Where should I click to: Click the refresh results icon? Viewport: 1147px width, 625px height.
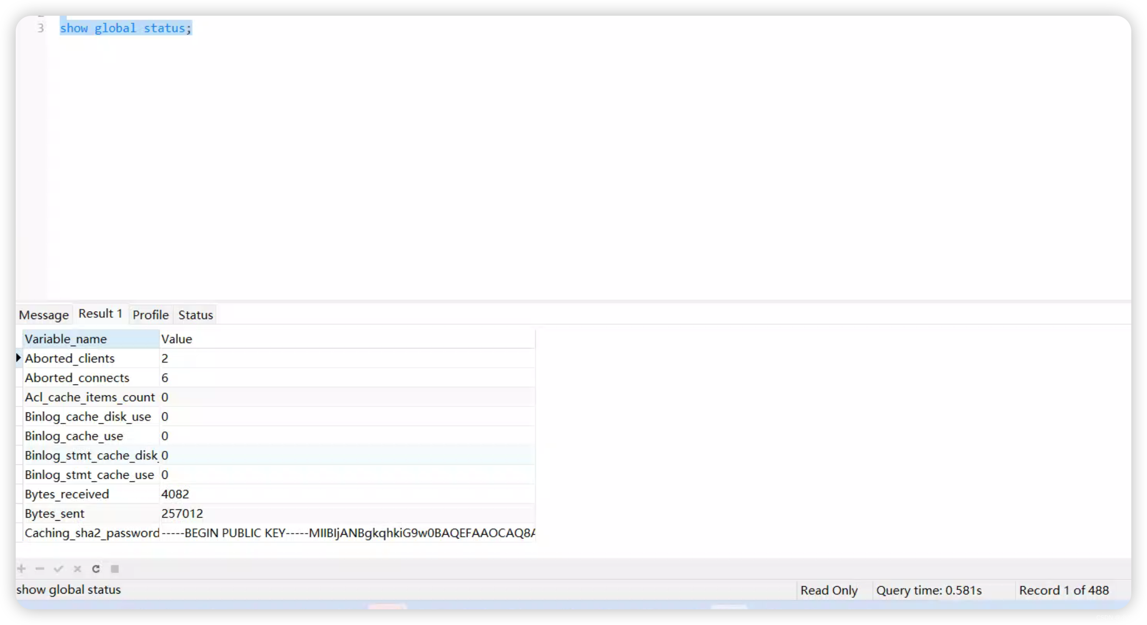[x=96, y=568]
